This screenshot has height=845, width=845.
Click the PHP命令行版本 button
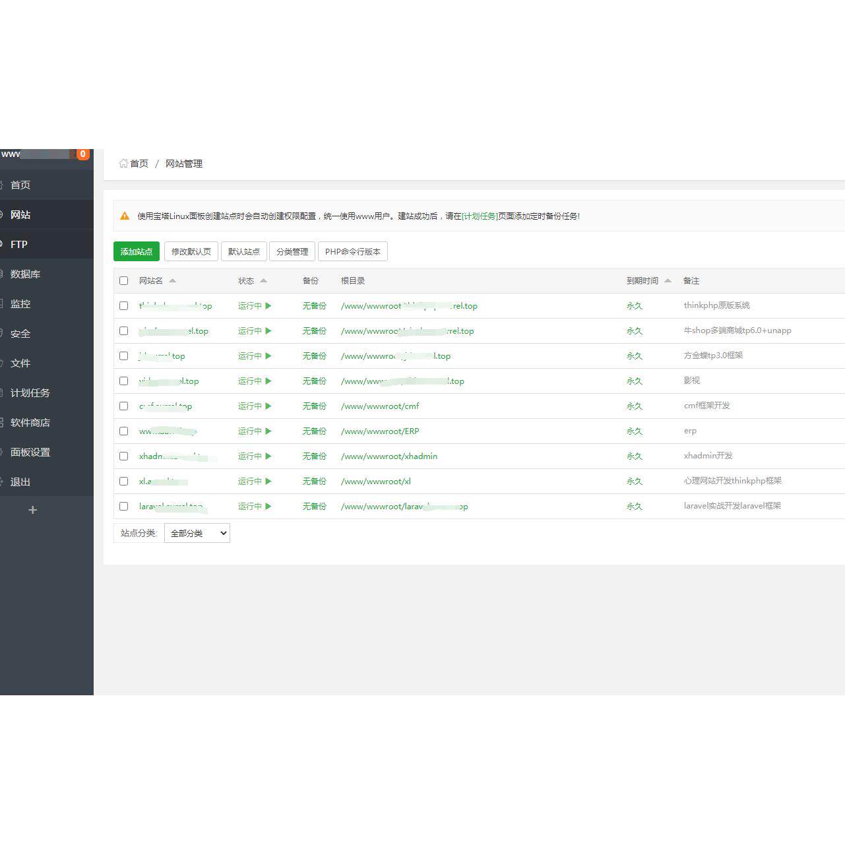[353, 251]
